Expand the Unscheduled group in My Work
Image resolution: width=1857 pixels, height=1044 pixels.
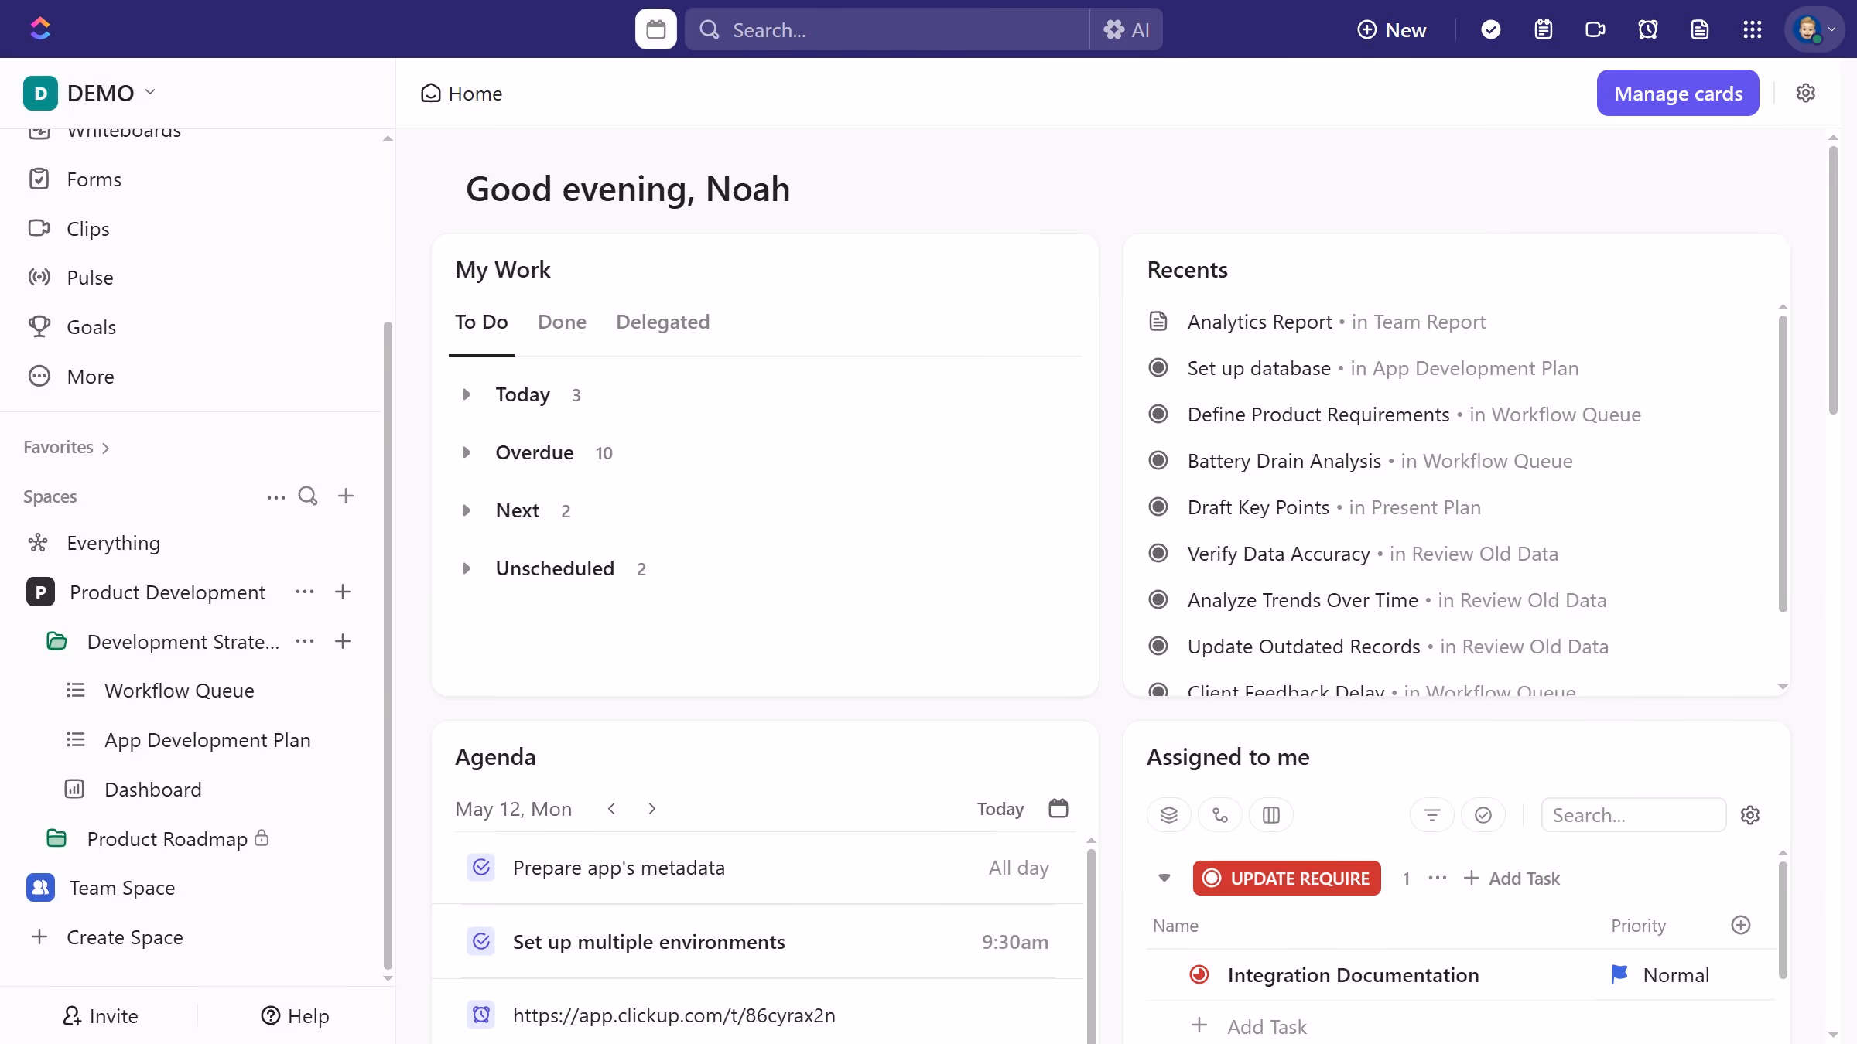click(x=466, y=568)
